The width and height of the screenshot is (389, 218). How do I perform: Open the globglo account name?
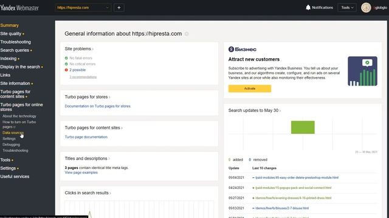(x=380, y=8)
